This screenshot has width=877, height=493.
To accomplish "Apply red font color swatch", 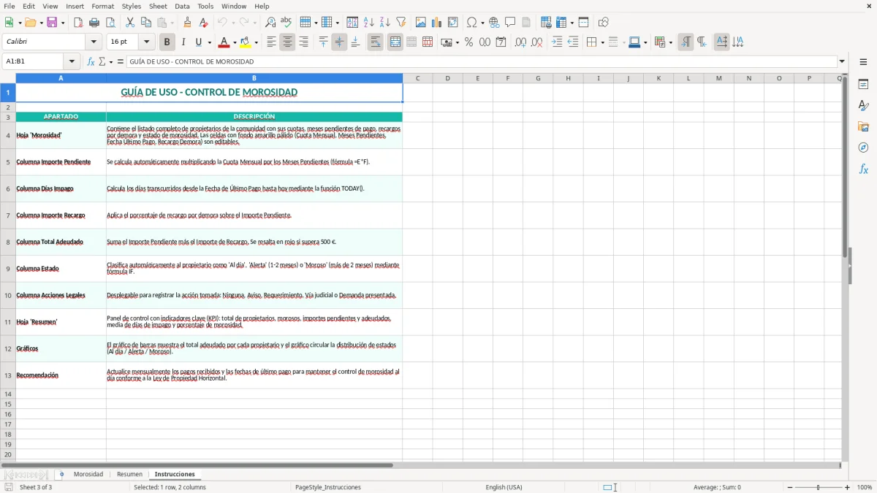I will 224,42.
